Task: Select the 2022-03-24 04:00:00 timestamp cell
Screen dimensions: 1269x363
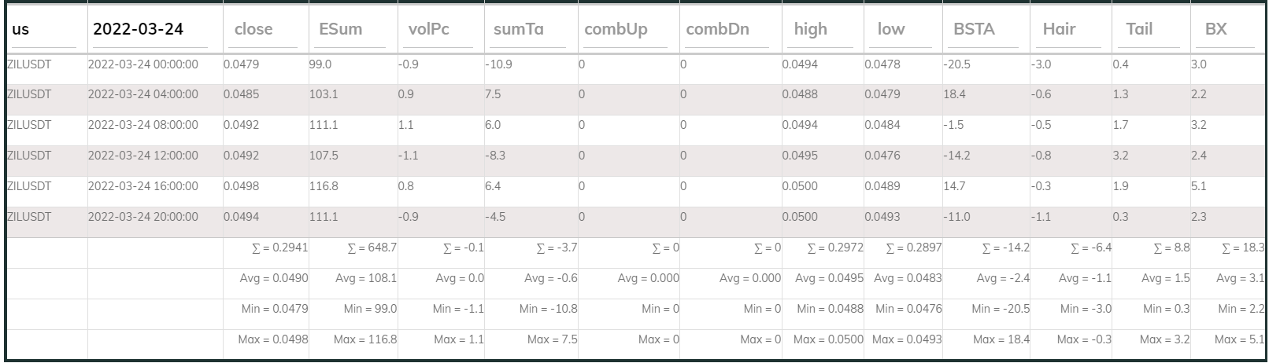Action: point(143,94)
